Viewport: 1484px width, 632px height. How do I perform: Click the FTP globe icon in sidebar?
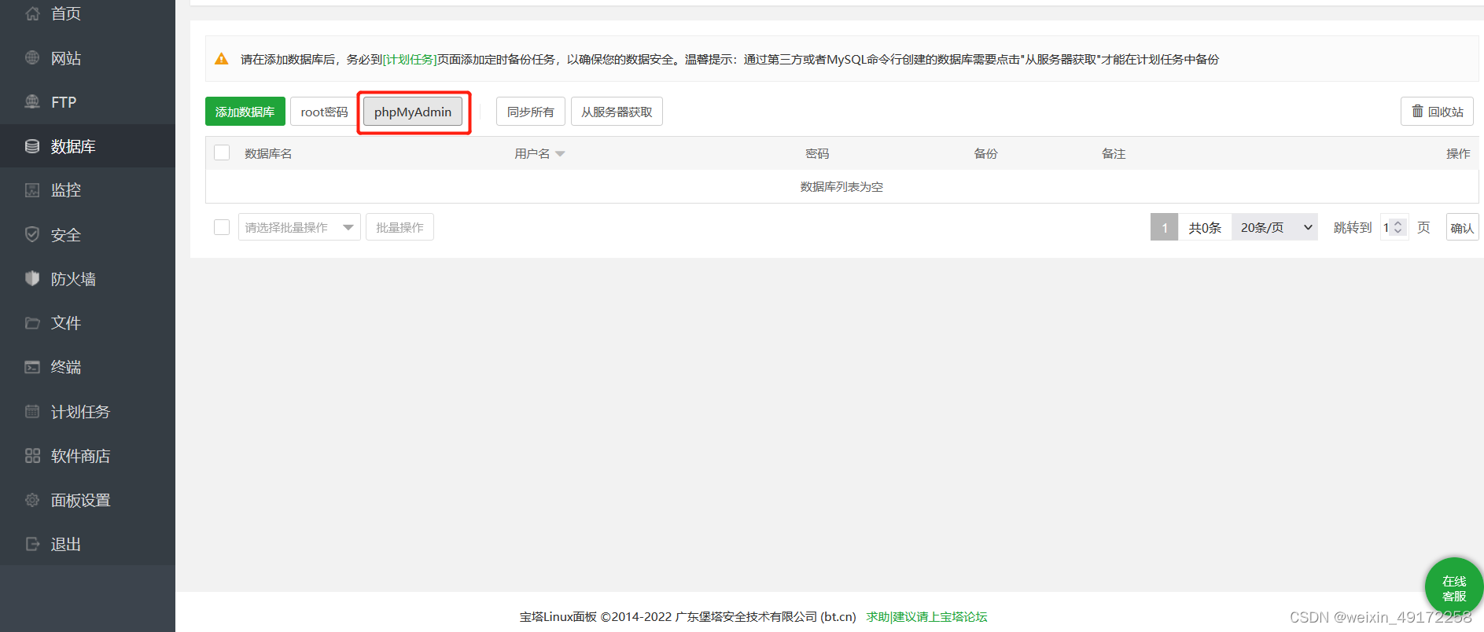click(x=32, y=101)
